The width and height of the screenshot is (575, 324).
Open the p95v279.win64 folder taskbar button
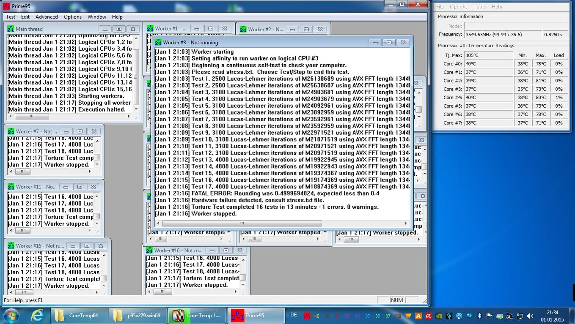138,316
